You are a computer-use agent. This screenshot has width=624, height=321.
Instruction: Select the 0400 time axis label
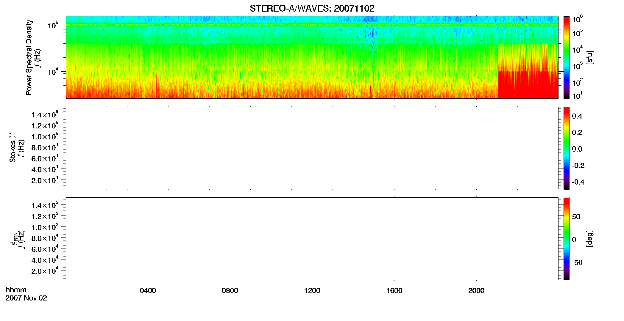(x=148, y=291)
